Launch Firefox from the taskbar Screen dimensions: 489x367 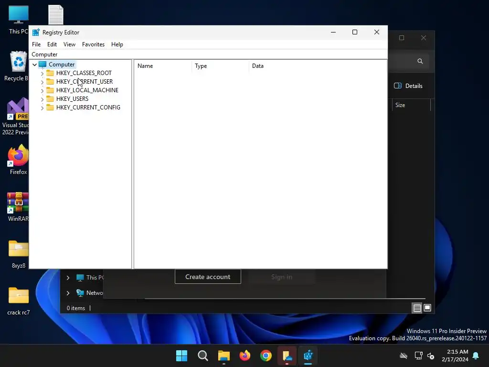tap(245, 356)
